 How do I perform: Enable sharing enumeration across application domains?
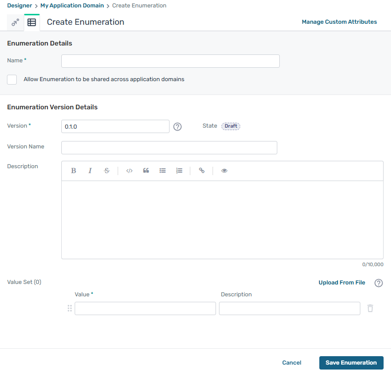click(x=12, y=80)
